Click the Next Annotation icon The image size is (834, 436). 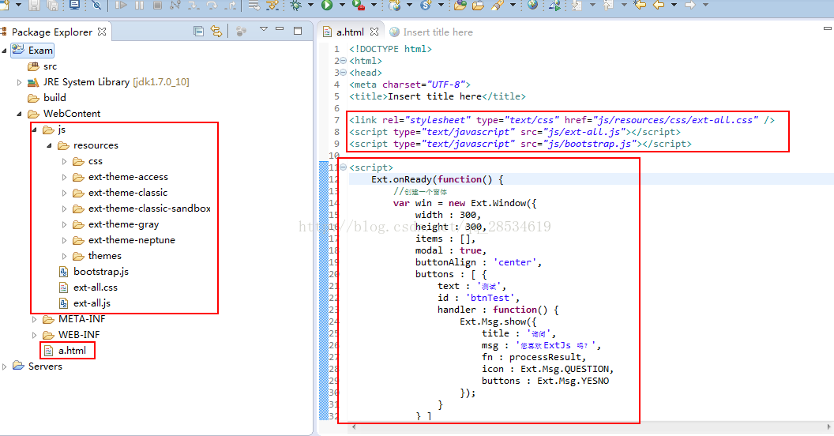pos(577,6)
